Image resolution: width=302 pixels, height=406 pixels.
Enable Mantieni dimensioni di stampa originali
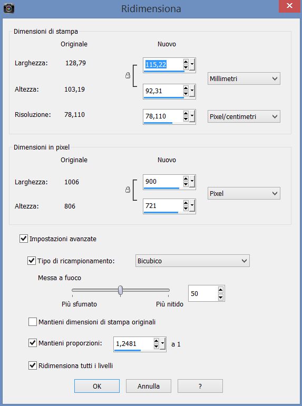32,322
